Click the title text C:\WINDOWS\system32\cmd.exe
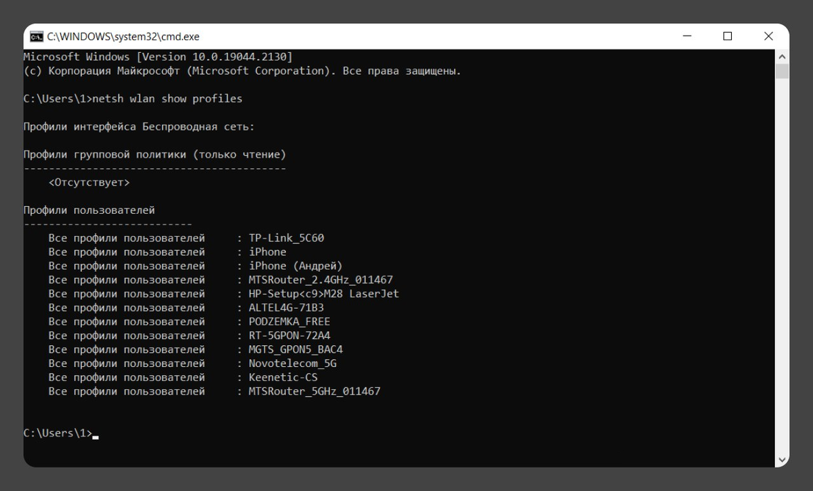Image resolution: width=813 pixels, height=491 pixels. (x=123, y=37)
